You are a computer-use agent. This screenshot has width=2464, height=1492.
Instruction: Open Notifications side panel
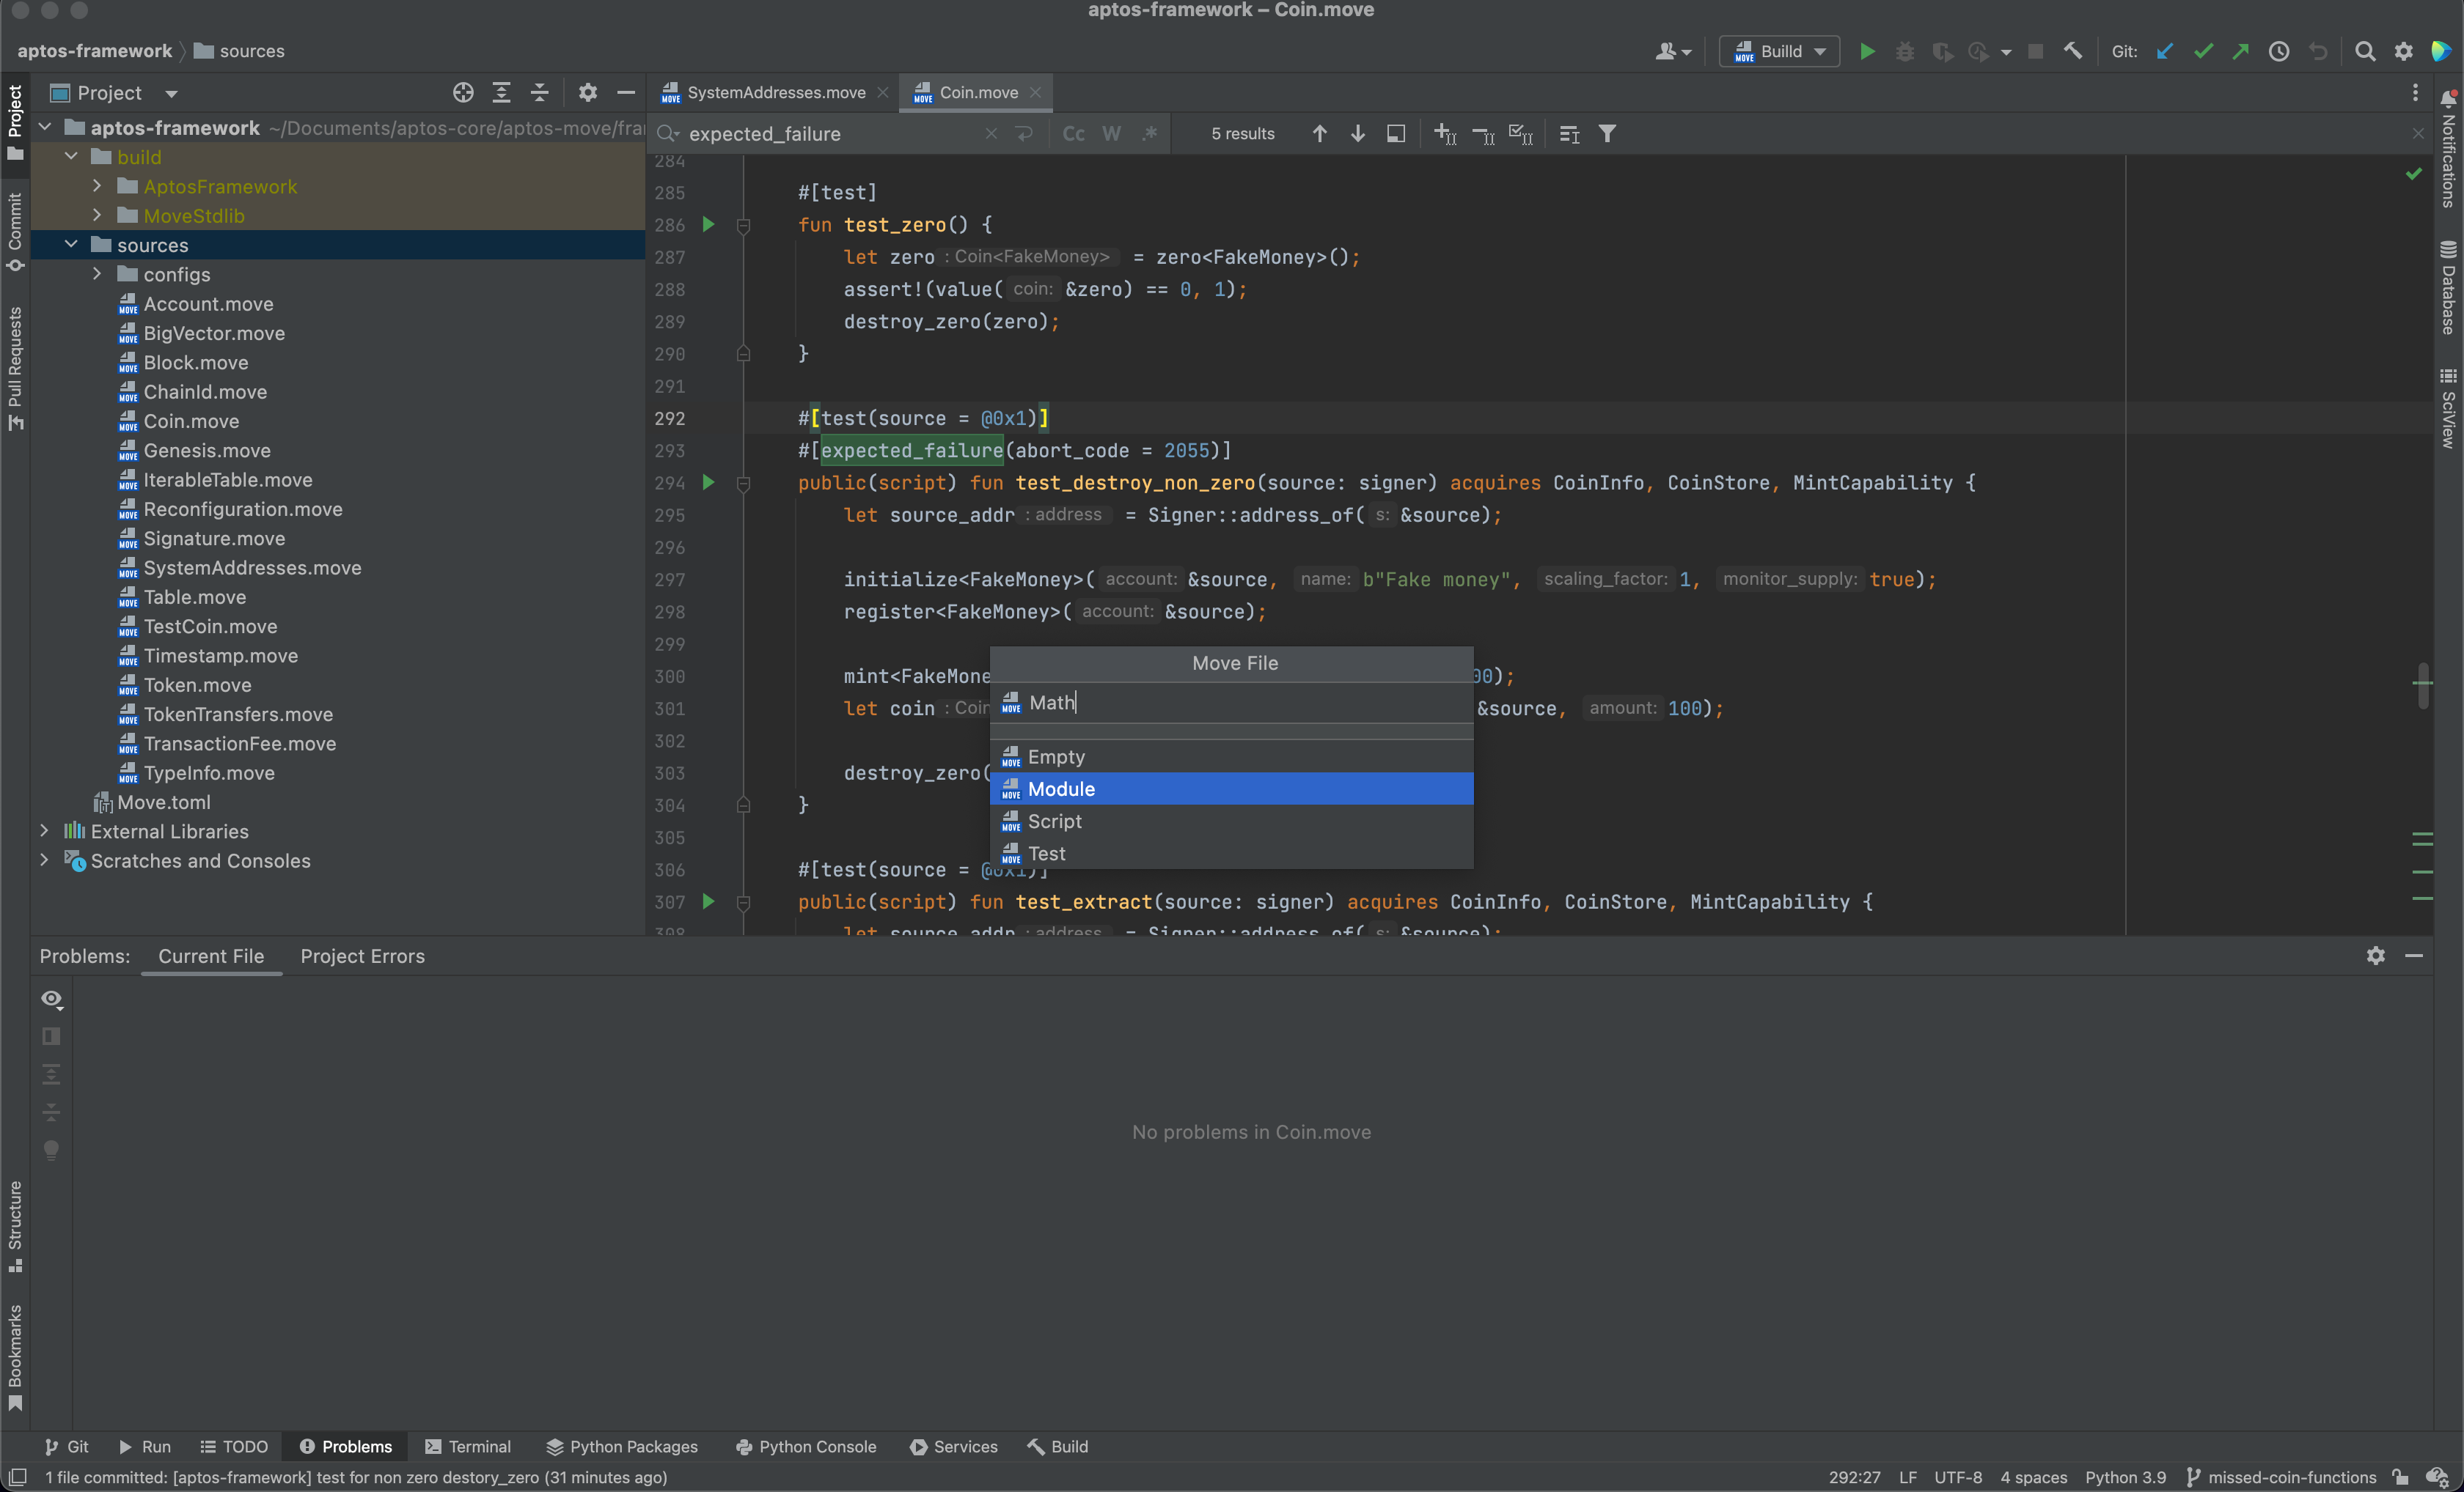(2448, 150)
